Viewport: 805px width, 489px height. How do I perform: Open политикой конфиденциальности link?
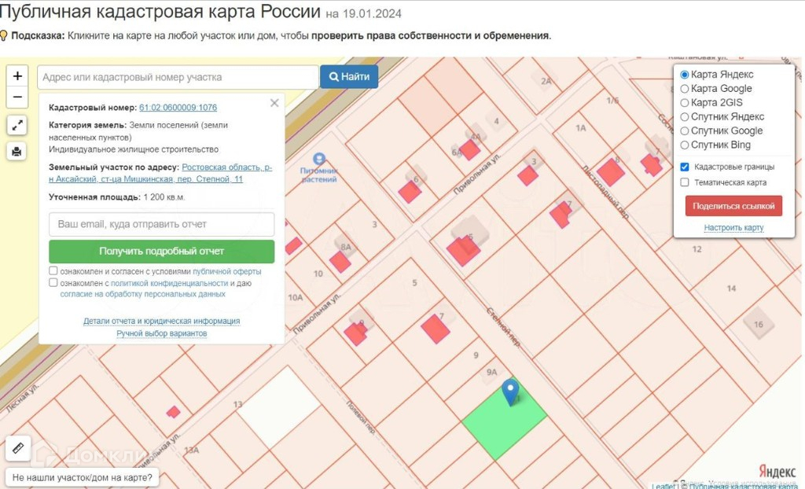click(x=170, y=283)
